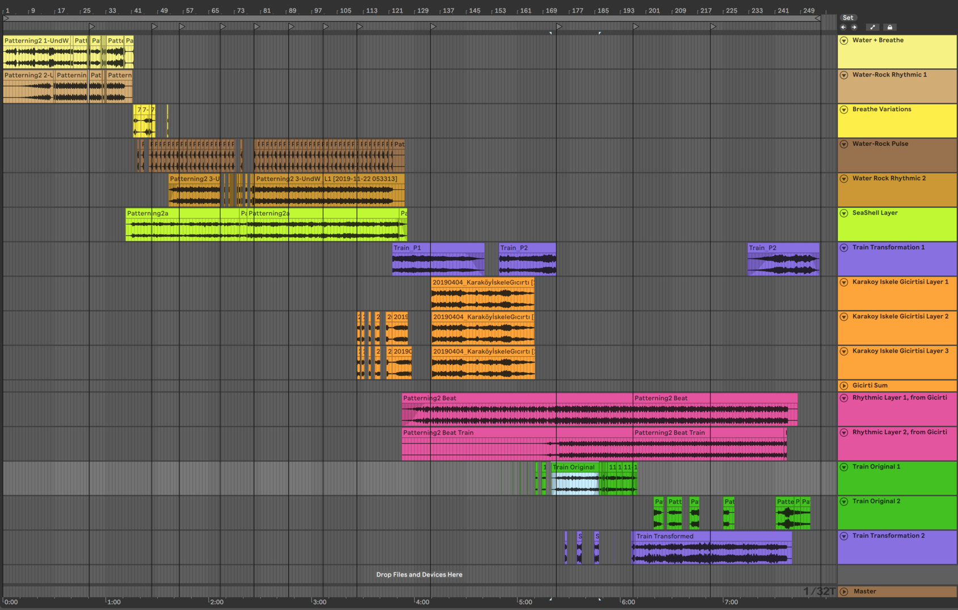Click the Set locator button

847,18
